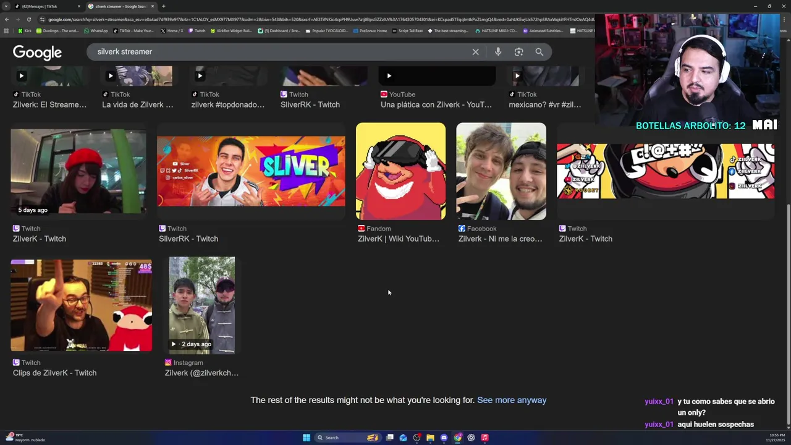Launch File Explorer from the taskbar
The height and width of the screenshot is (445, 791).
[430, 438]
